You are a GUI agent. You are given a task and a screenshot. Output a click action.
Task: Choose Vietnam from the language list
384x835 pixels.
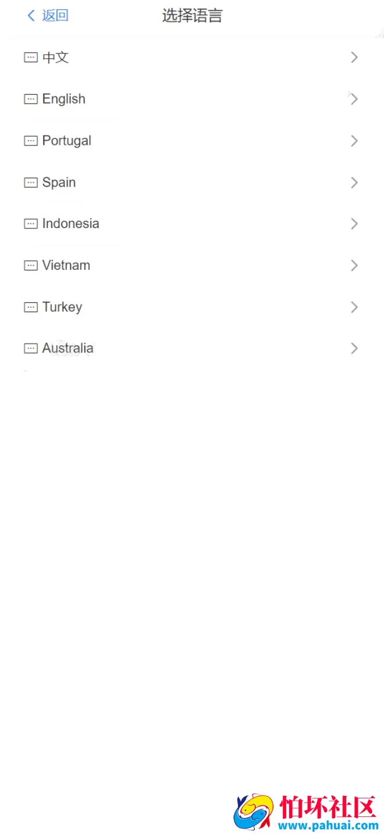click(x=66, y=266)
